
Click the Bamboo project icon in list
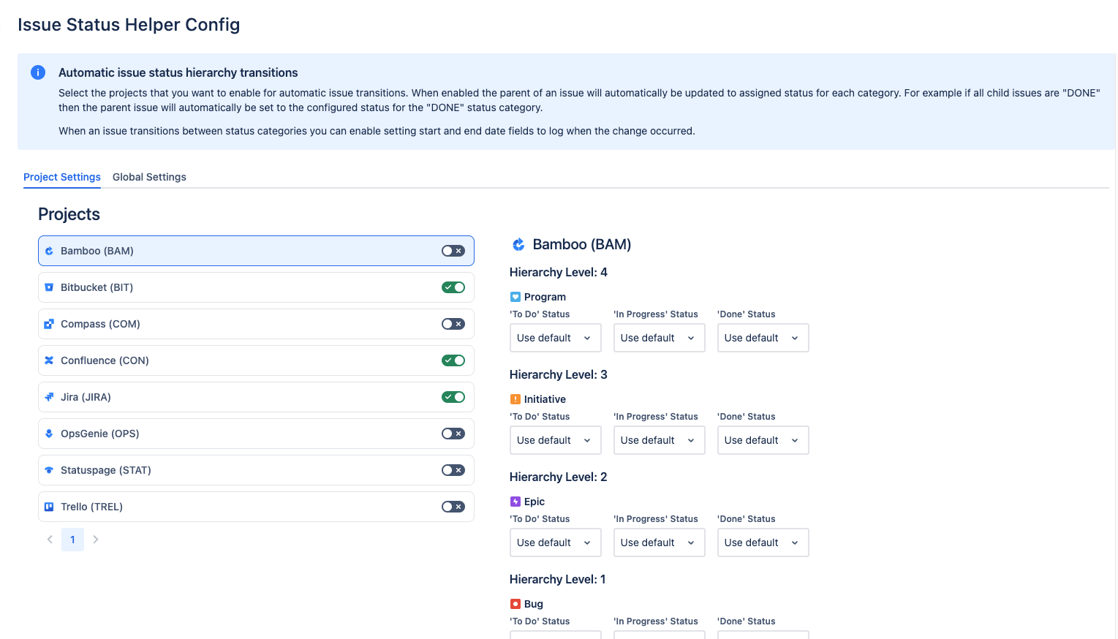tap(49, 251)
